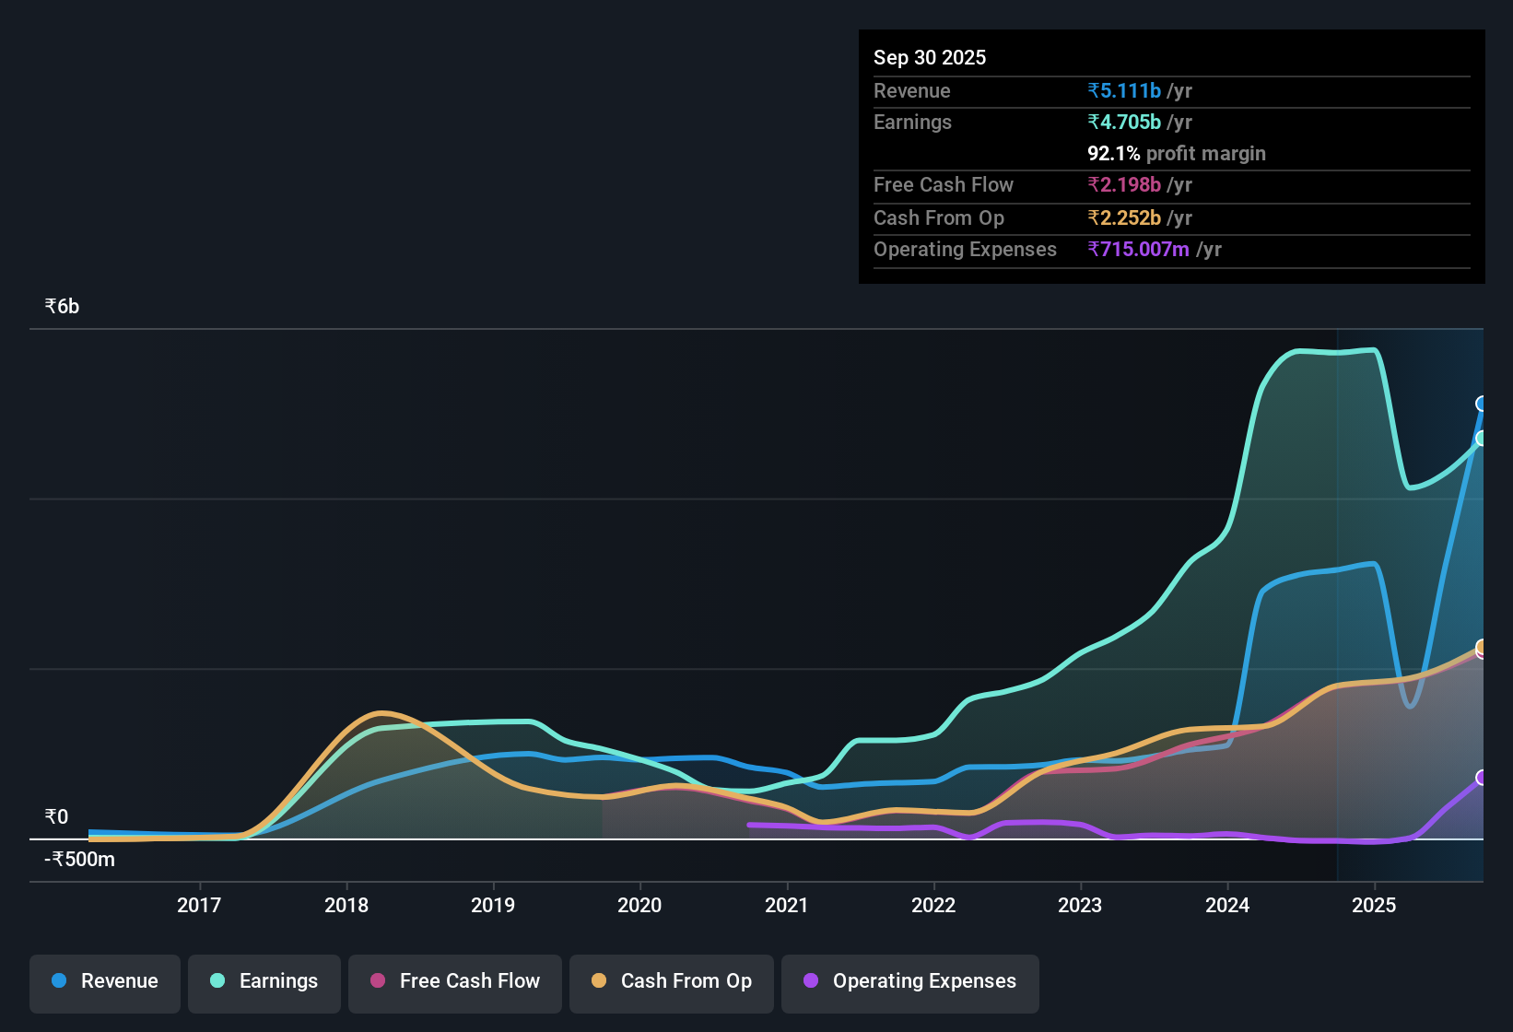Expand the 92.1% profit margin details
This screenshot has height=1032, width=1513.
coord(1176,153)
